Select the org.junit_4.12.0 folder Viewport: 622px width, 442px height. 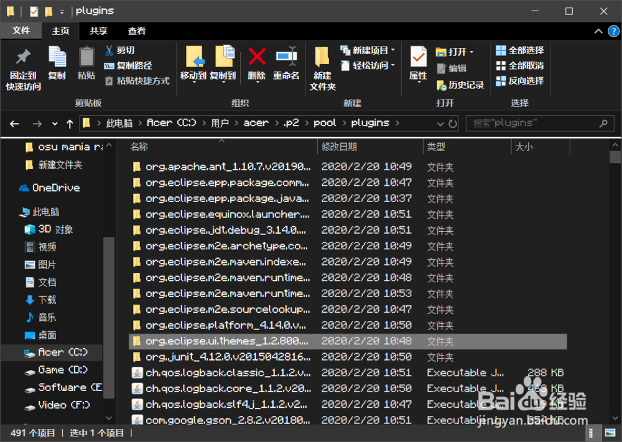pos(348,357)
